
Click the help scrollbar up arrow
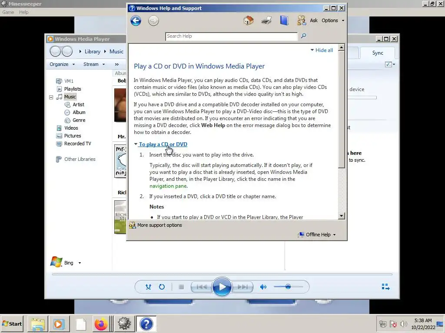pos(342,47)
